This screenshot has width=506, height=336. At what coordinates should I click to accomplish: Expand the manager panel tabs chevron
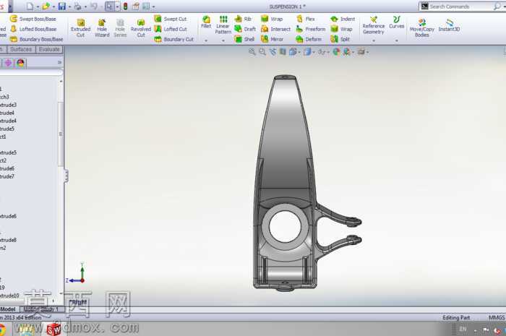tap(59, 63)
